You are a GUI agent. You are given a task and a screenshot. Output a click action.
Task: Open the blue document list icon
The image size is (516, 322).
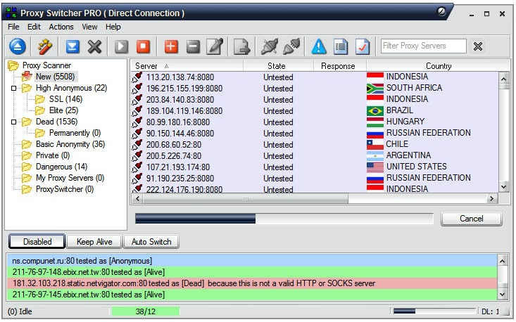point(341,46)
